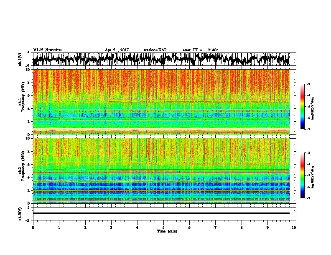Click the ch.2 colorbar log(PSD) unit label
331x255 pixels.
point(313,177)
